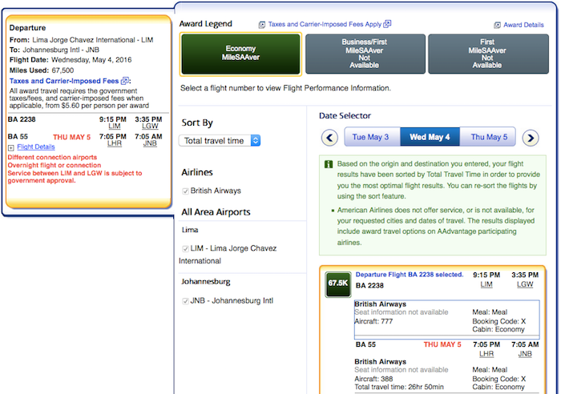Click popup icon next to Taxes and Carrier-Imposed Fees in Departure panel
Screen dimensions: 561x394
pyautogui.click(x=125, y=81)
